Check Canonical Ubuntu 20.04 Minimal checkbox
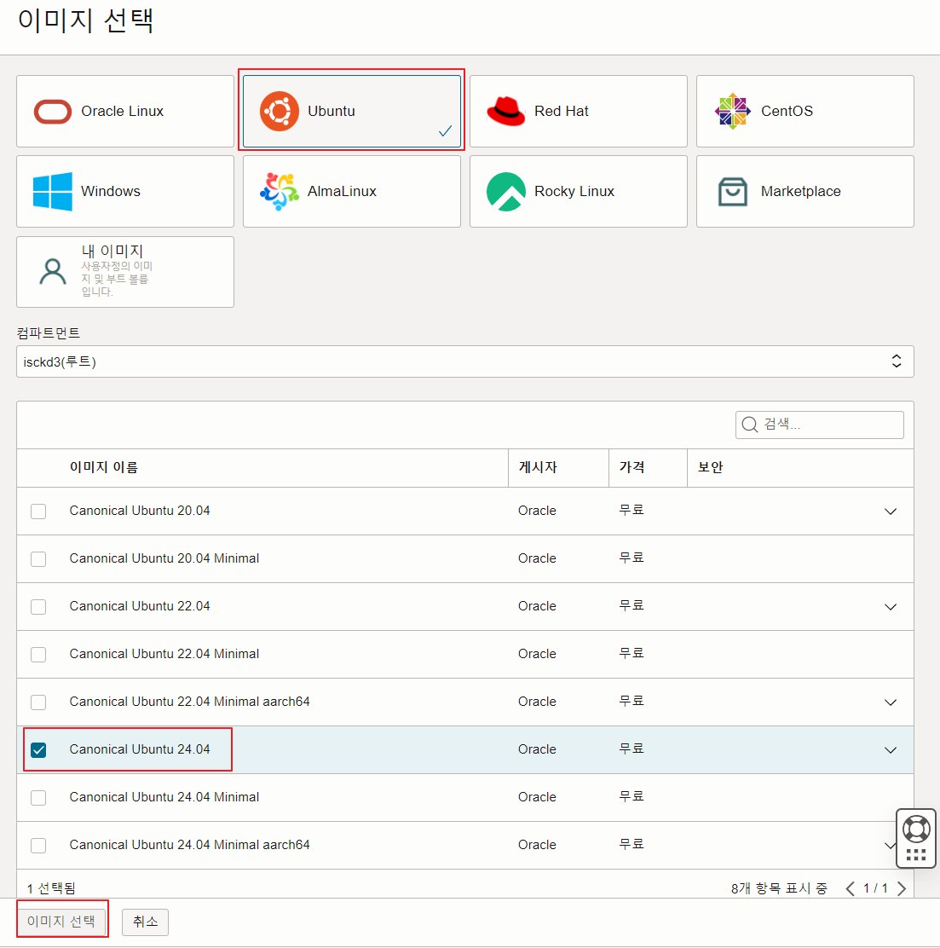940x948 pixels. tap(38, 559)
